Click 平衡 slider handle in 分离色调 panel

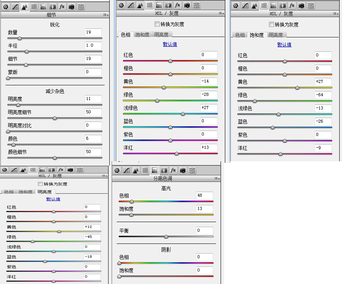166,236
